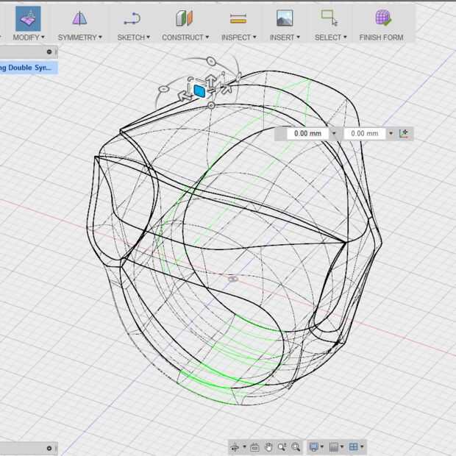Click the right rotation handle near model edge
The image size is (456, 456).
click(x=238, y=77)
